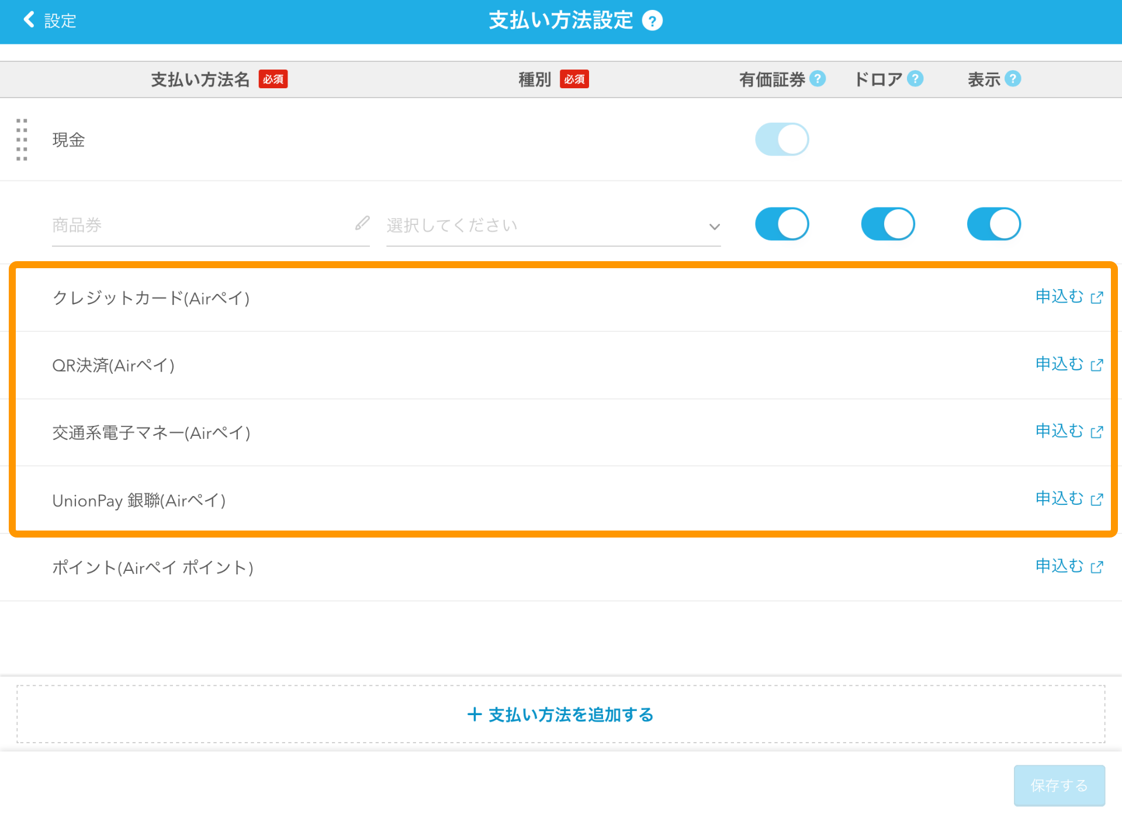The height and width of the screenshot is (818, 1122).
Task: Click the ドロア help question icon
Action: [x=916, y=78]
